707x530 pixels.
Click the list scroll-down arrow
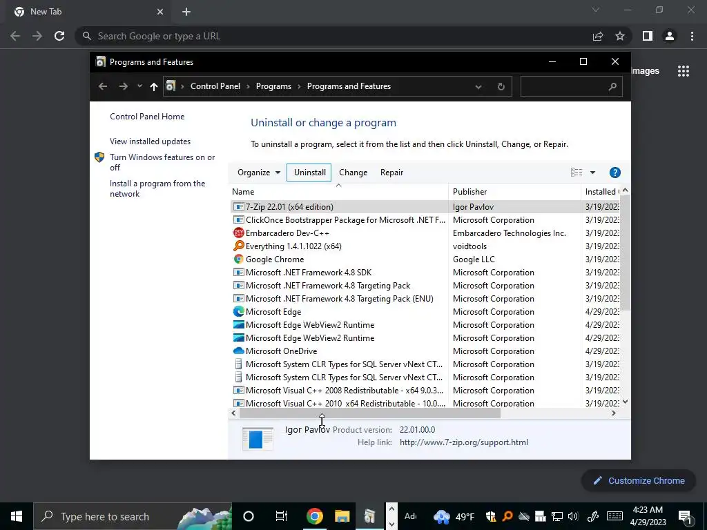(625, 402)
